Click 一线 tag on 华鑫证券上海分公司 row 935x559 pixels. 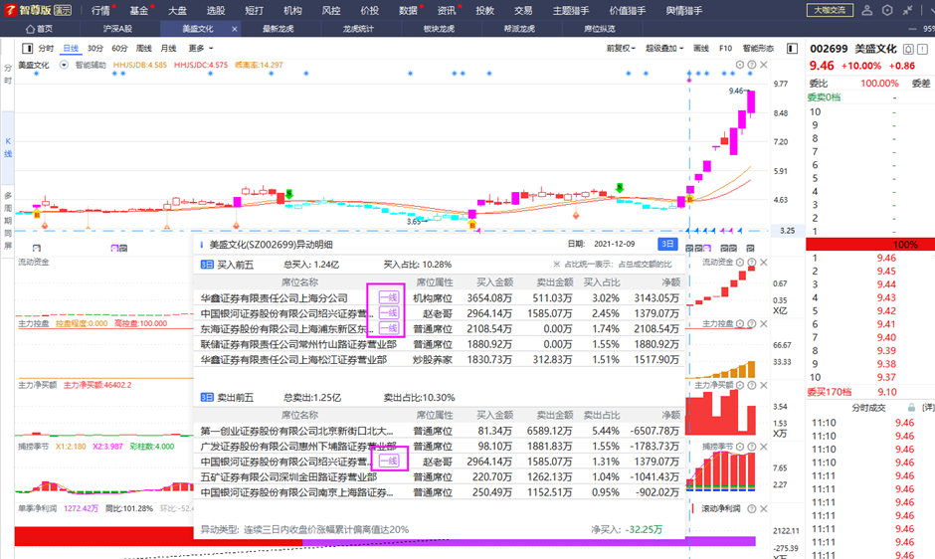coord(388,297)
